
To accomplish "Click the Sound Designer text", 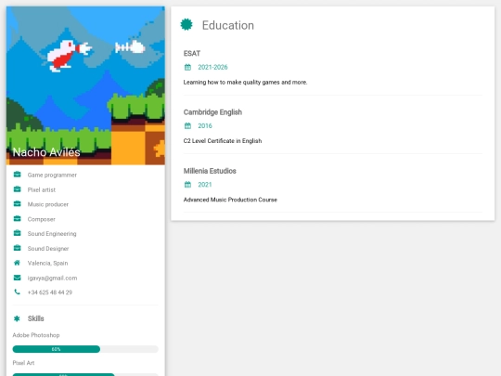I will (48, 249).
